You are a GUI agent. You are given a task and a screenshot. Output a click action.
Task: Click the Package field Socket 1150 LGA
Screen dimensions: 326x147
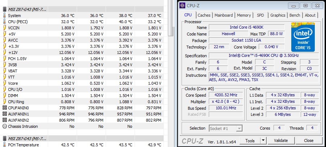click(x=246, y=40)
